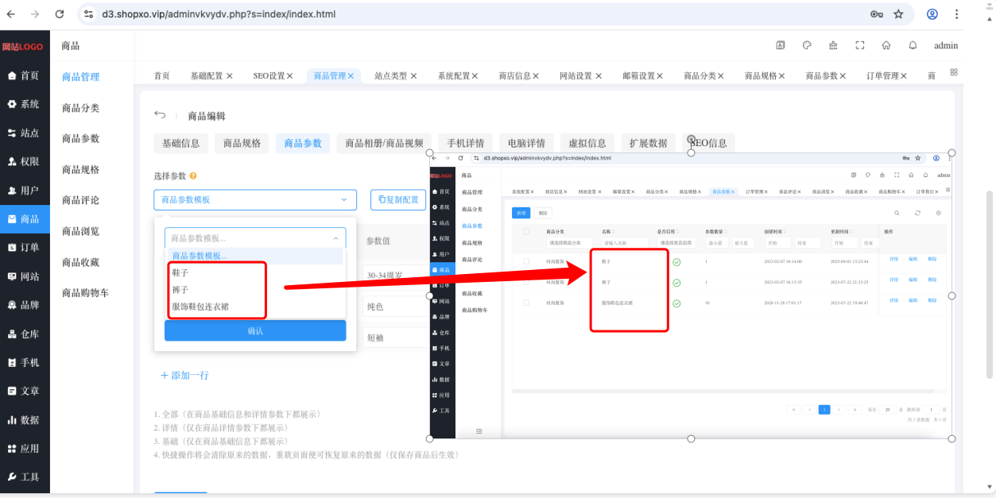Click the blue 确认 confirm button
The image size is (996, 498).
point(255,330)
